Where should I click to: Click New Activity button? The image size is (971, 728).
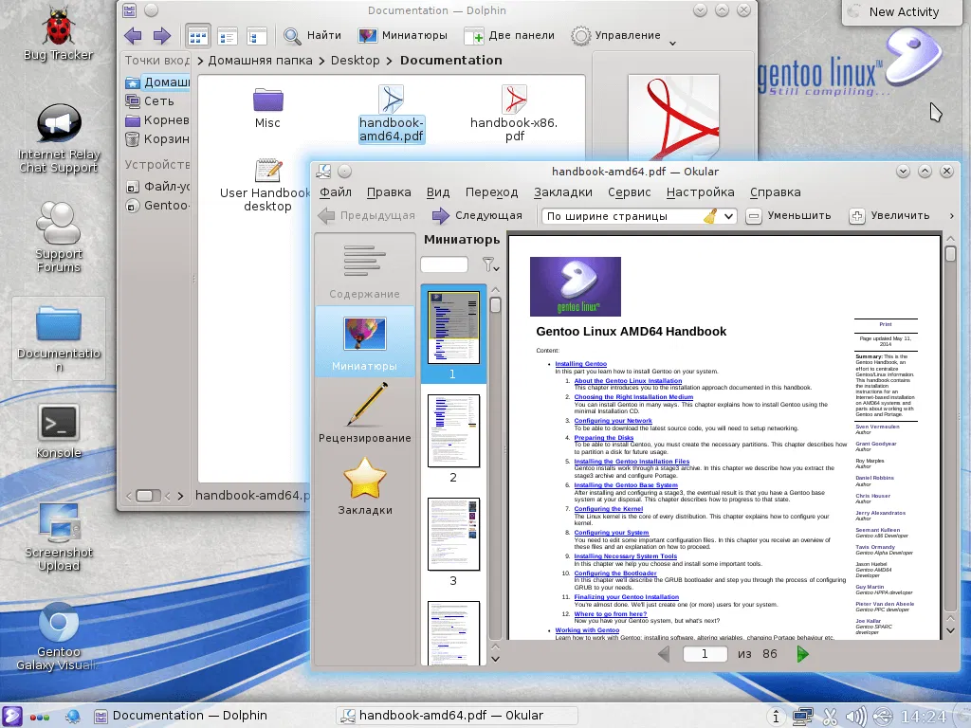pos(903,11)
